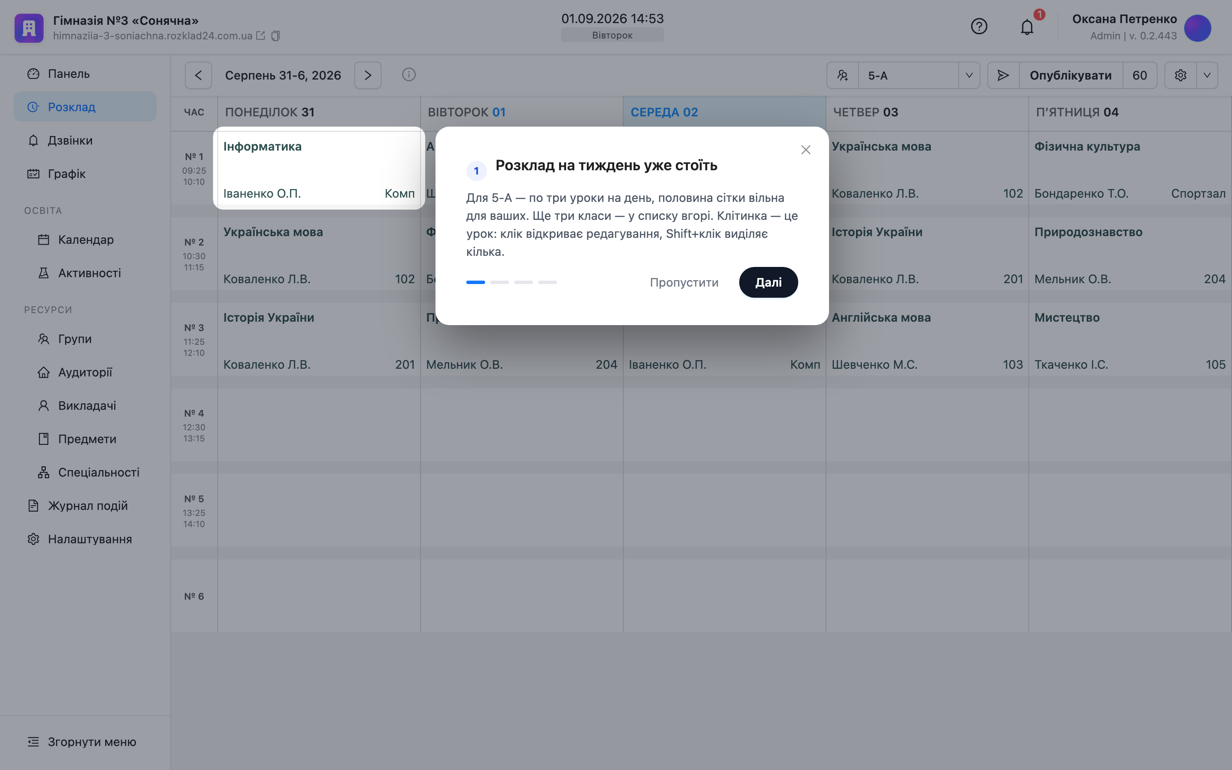
Task: Expand the chevron next to settings gear
Action: click(1207, 75)
